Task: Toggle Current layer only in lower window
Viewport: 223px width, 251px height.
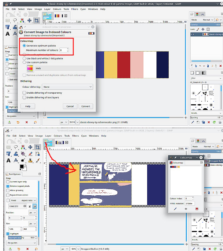Action: pyautogui.click(x=8, y=182)
